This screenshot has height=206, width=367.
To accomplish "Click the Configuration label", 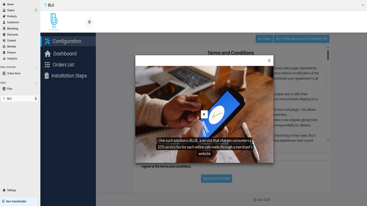I will pyautogui.click(x=67, y=41).
